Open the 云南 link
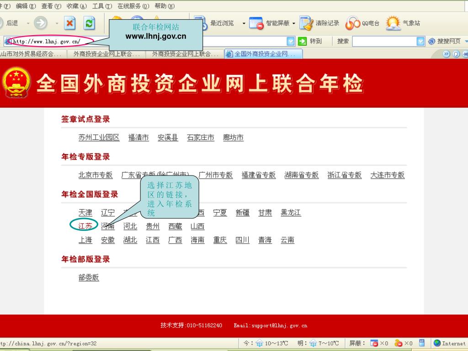 click(x=287, y=240)
